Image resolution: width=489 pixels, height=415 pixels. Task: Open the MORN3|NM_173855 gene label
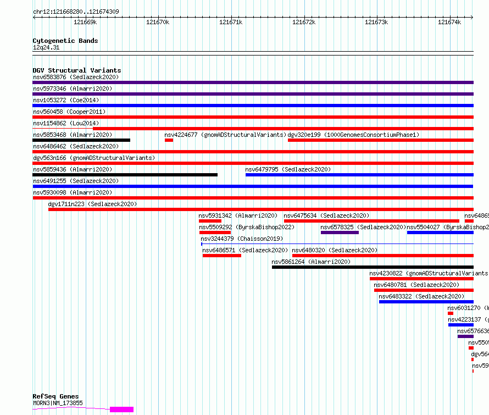[x=58, y=403]
